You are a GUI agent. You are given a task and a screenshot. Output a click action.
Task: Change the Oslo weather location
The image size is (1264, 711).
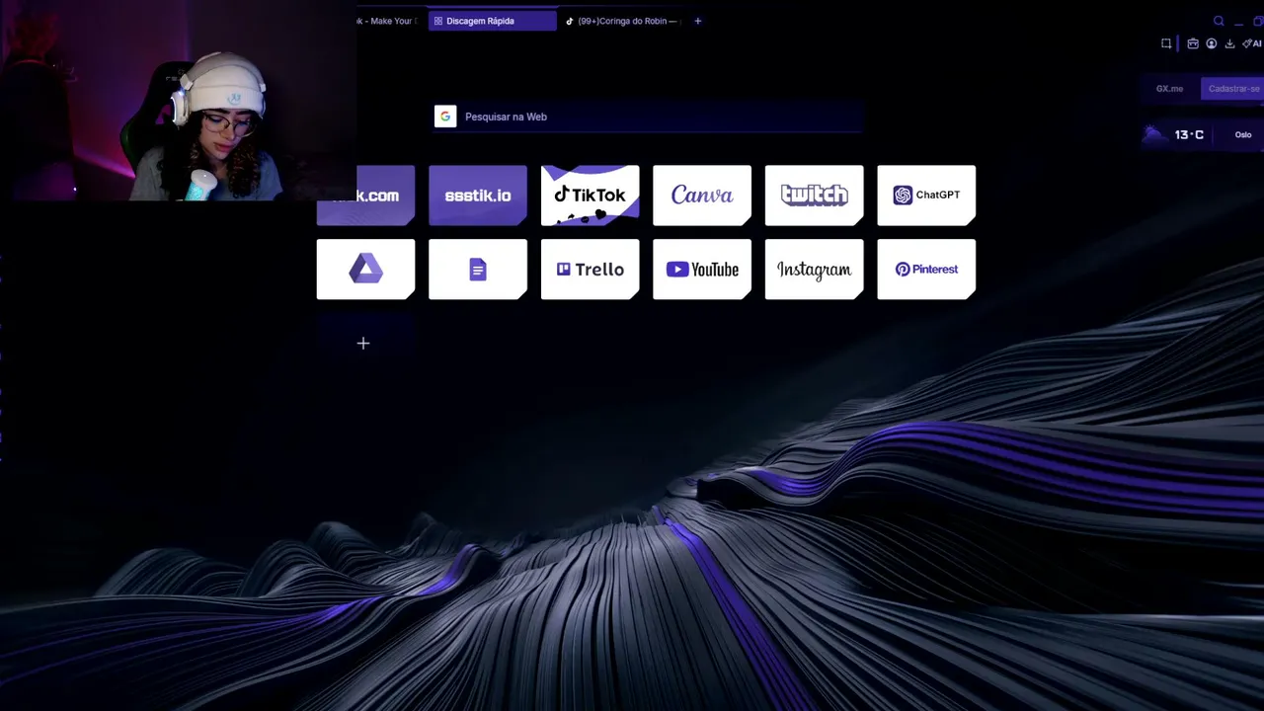point(1243,135)
